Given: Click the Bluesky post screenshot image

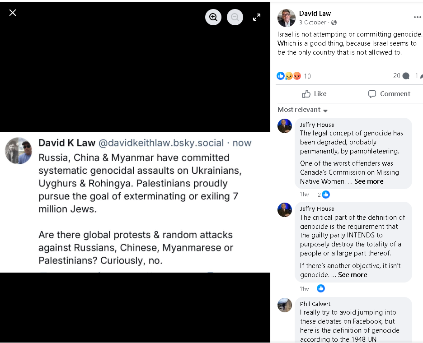Looking at the screenshot, I should (x=135, y=202).
